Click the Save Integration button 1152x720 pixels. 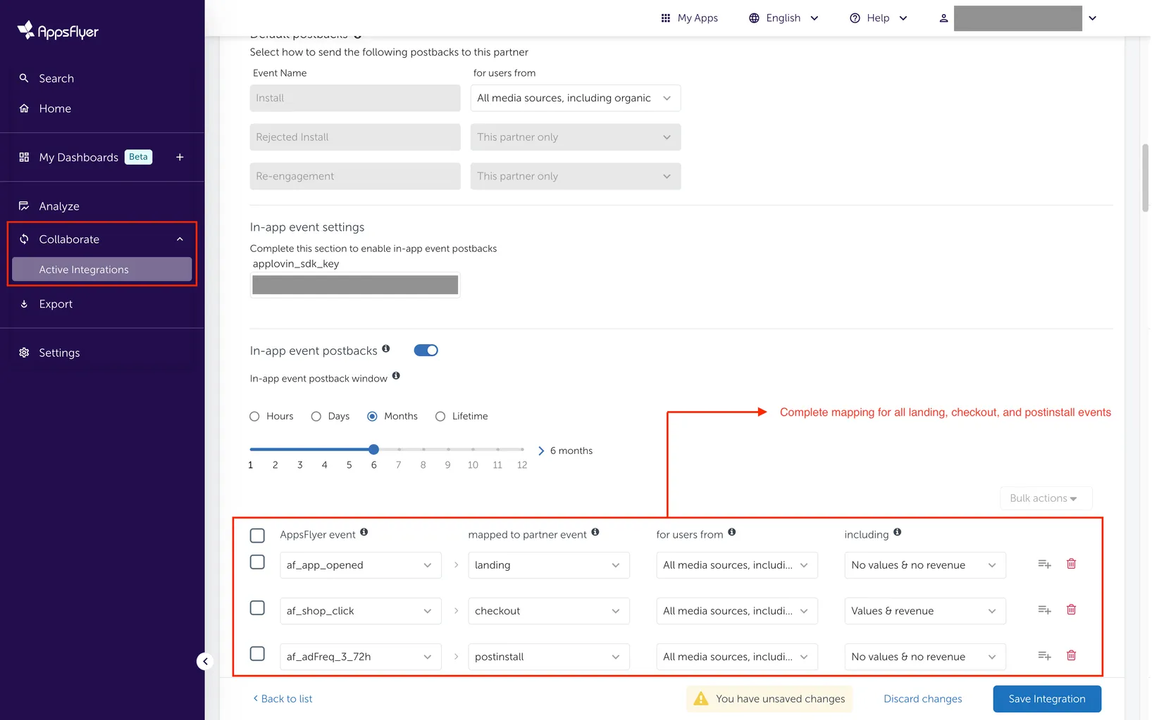tap(1047, 698)
